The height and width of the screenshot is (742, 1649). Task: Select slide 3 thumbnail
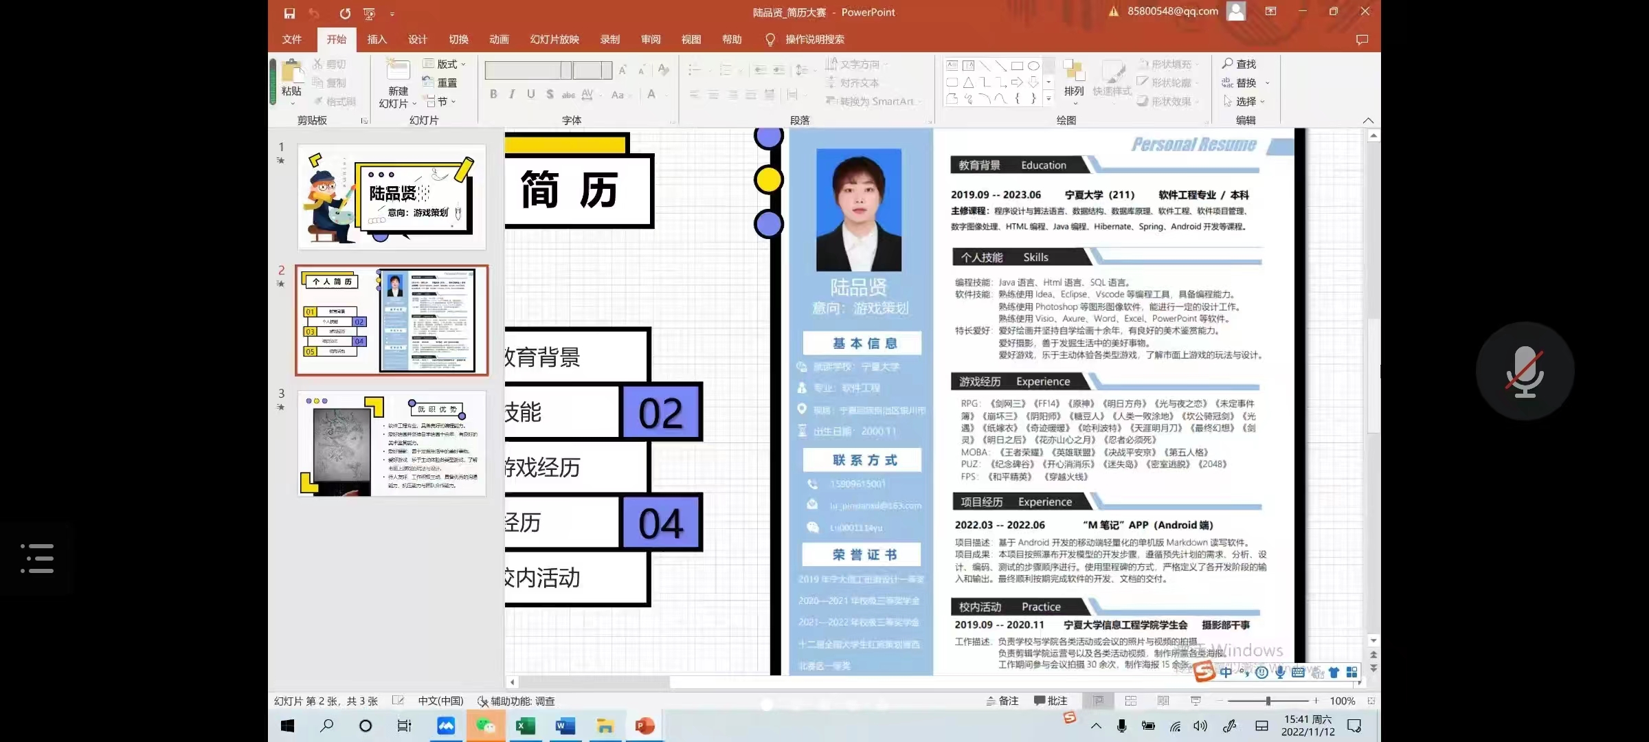point(392,443)
